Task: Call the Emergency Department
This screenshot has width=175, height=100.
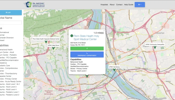Action: tap(87, 54)
